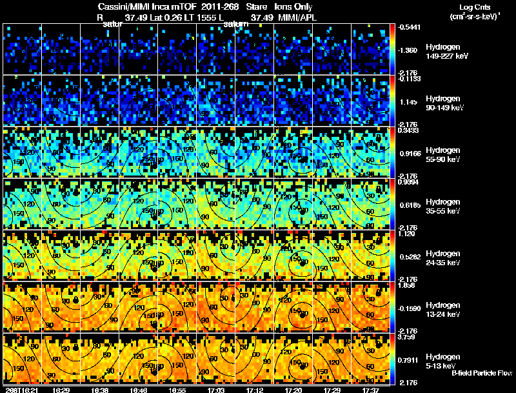
Task: Select the Hydrogen 90-149 keV row label
Action: (444, 103)
